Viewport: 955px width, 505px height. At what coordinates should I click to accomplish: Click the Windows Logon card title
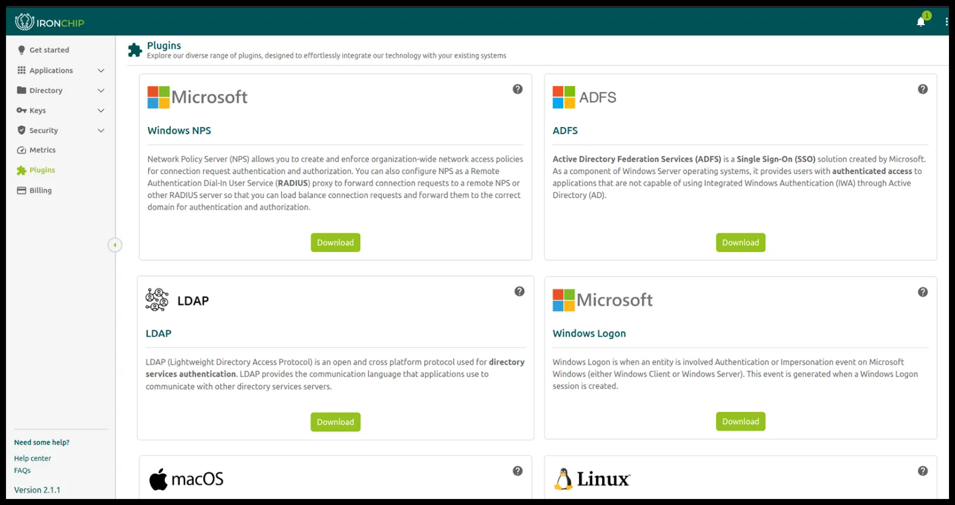pyautogui.click(x=589, y=334)
